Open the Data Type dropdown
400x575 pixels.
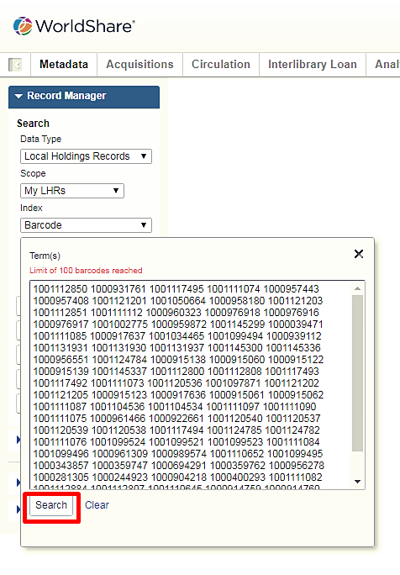coord(86,156)
